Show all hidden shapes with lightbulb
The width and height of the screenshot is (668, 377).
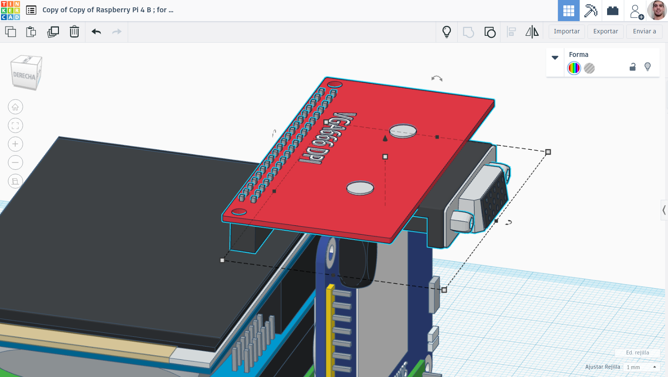446,32
